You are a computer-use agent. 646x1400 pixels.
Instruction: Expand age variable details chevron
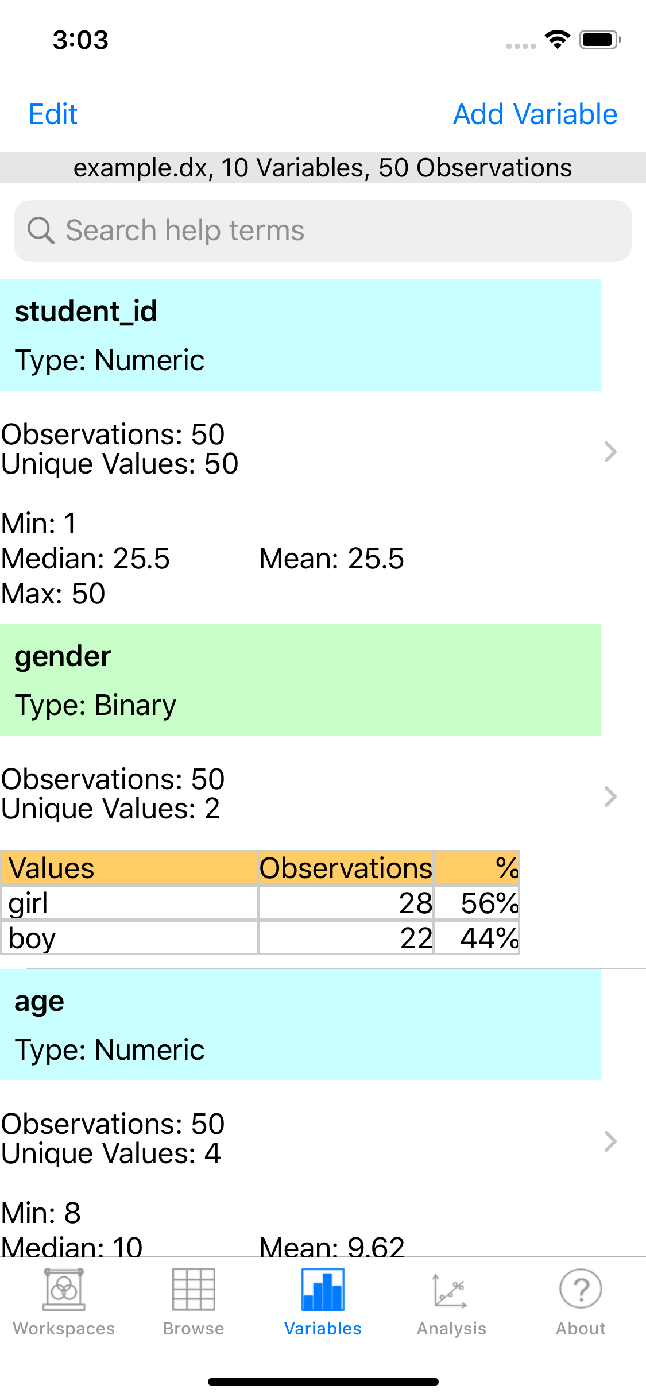610,1141
